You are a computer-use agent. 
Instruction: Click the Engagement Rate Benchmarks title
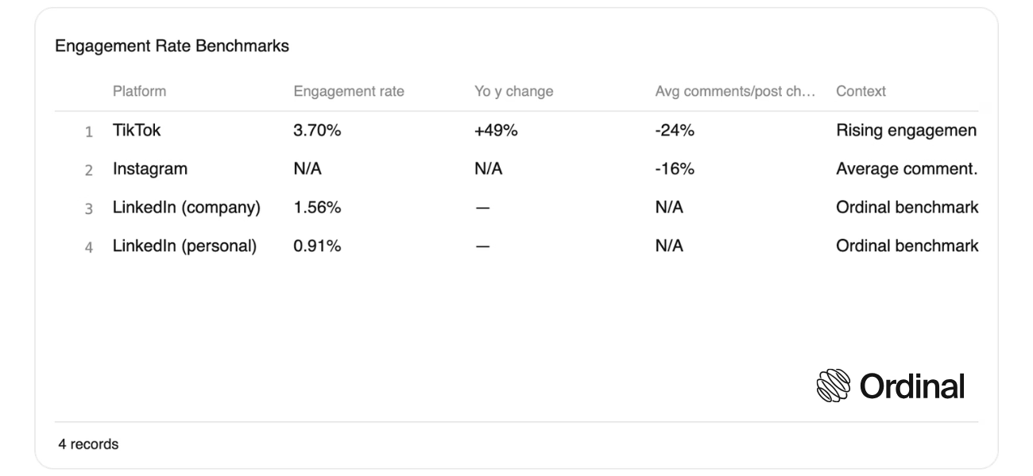click(172, 46)
